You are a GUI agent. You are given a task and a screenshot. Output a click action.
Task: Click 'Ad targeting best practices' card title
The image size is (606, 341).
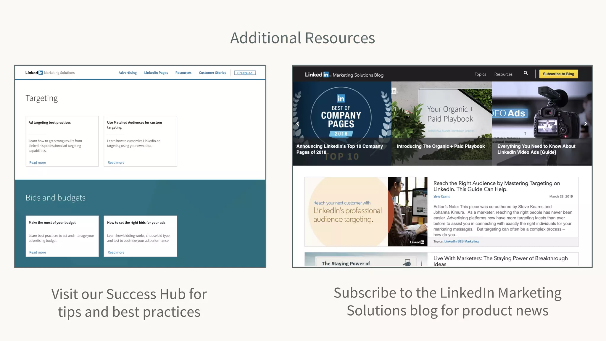[50, 123]
